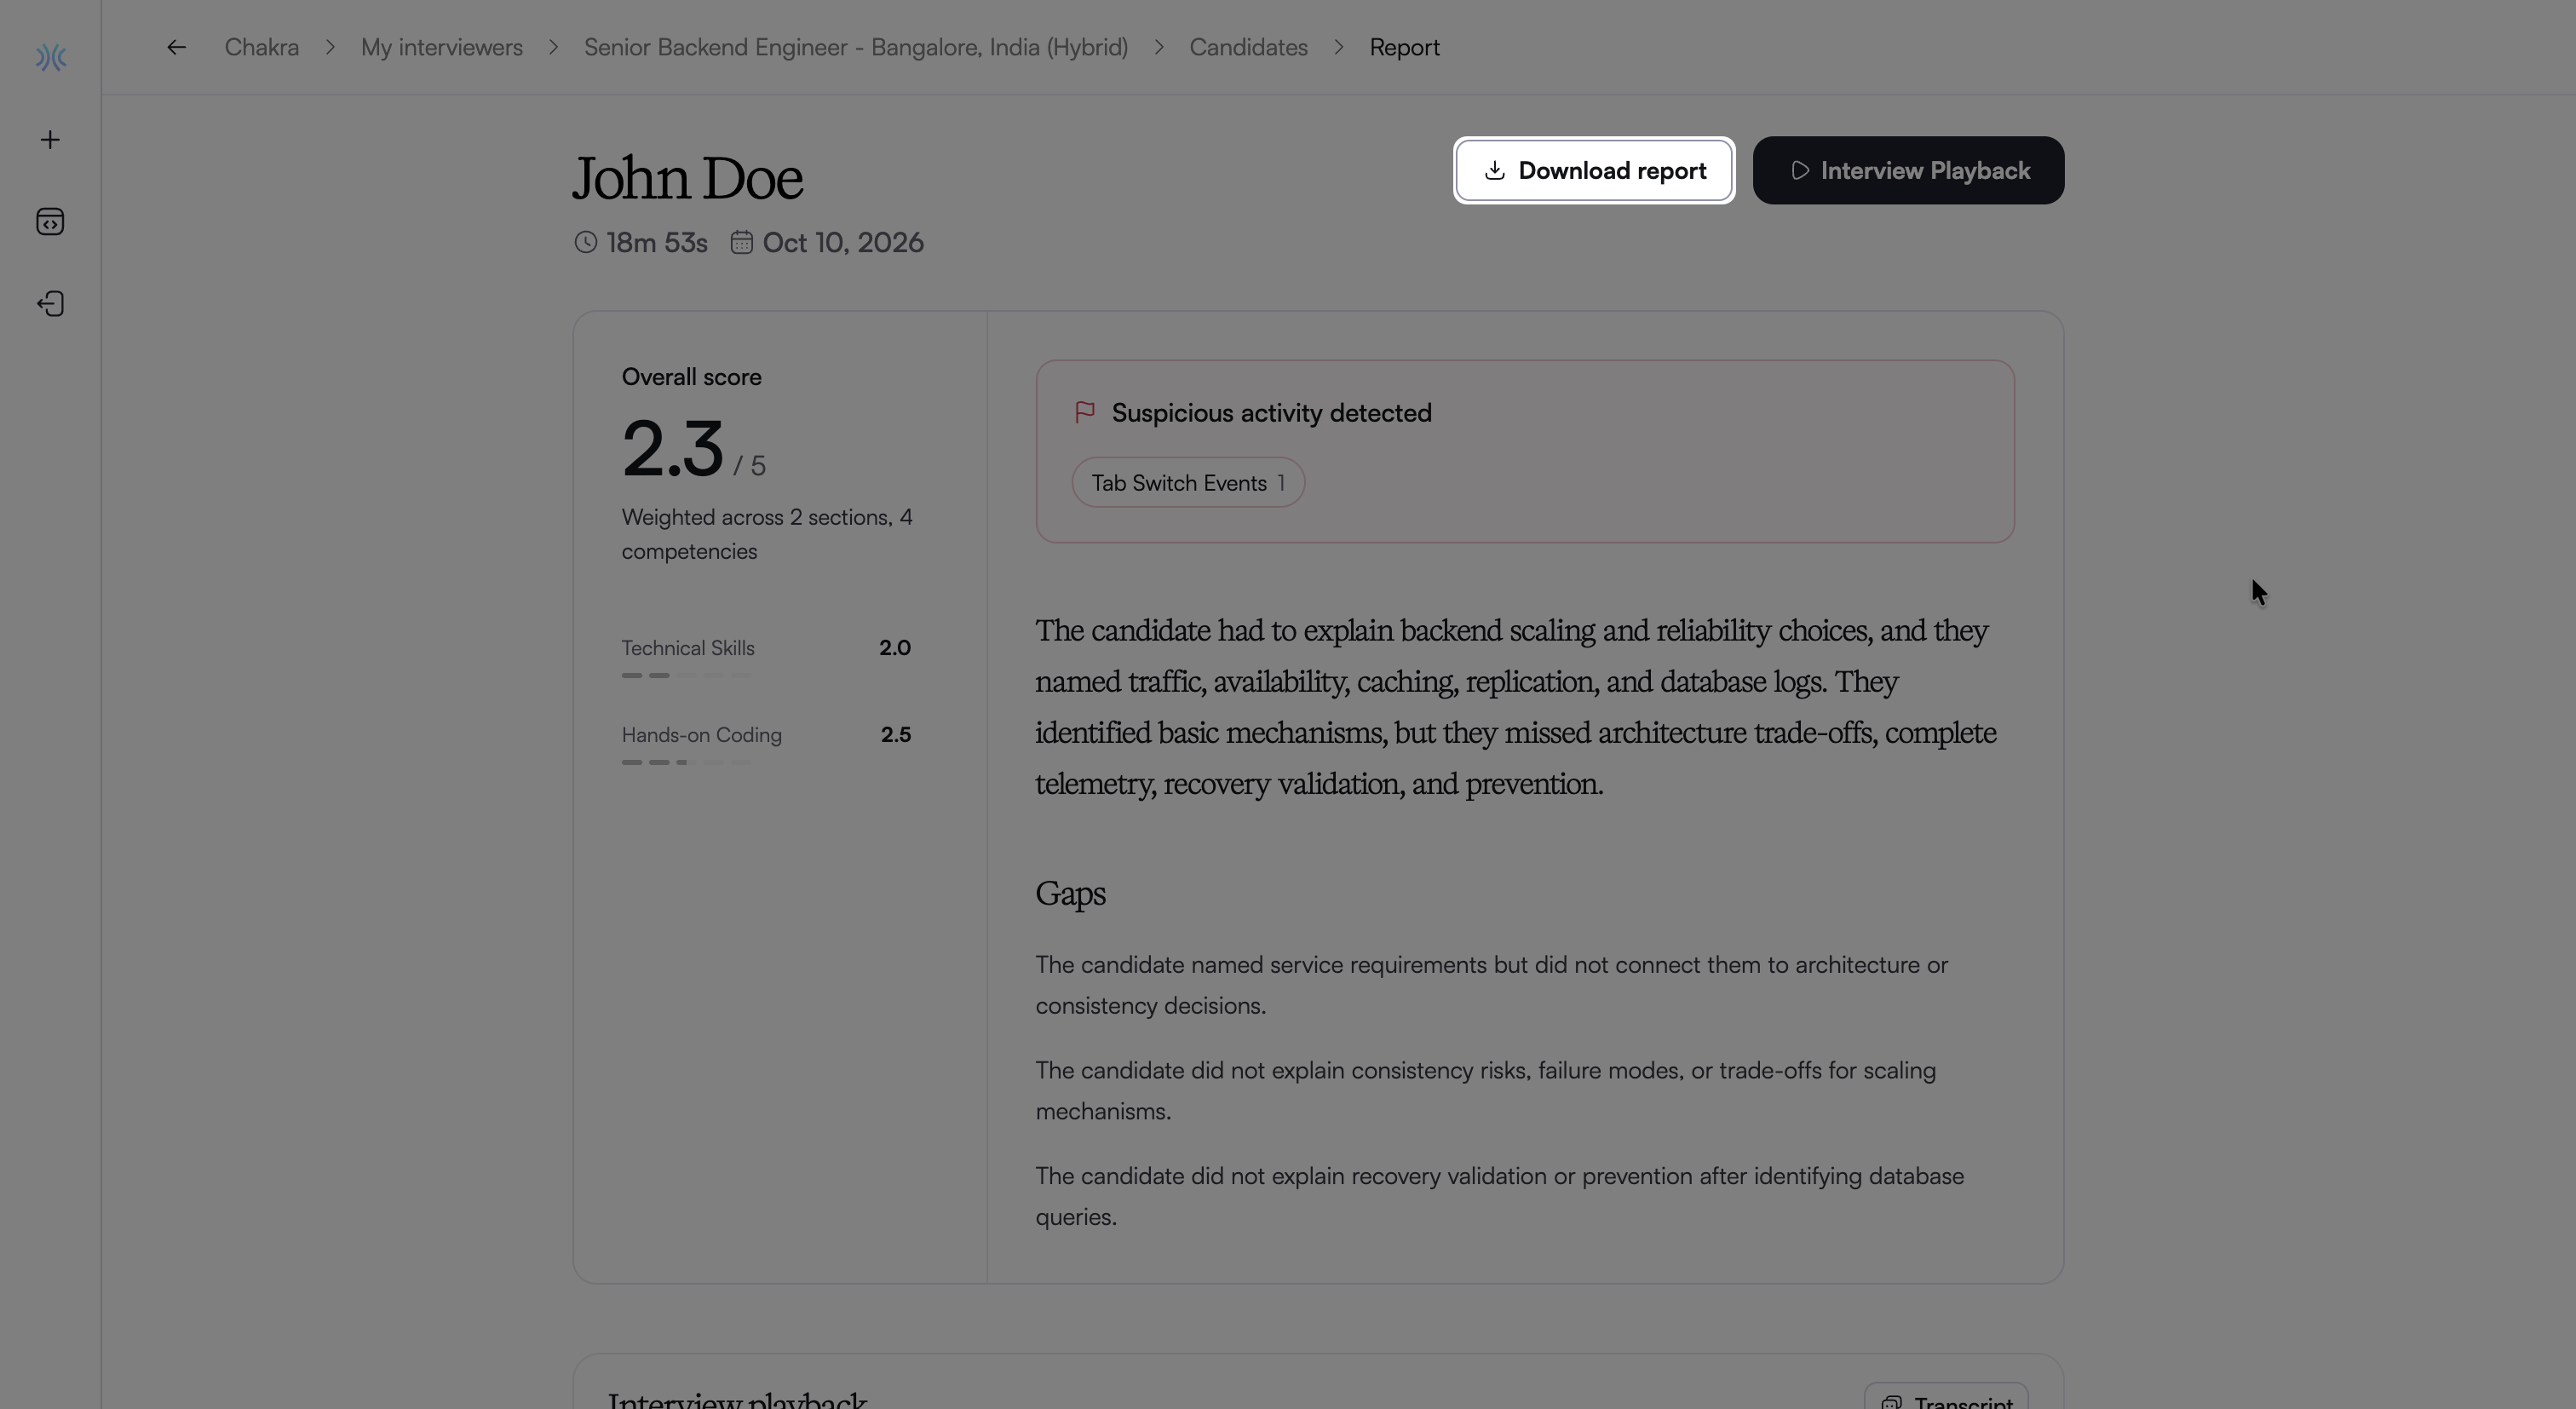Open the code window sidebar icon
Viewport: 2576px width, 1409px height.
tap(50, 222)
